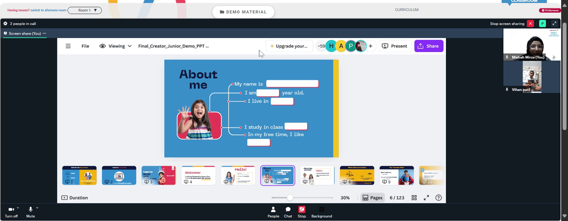The height and width of the screenshot is (221, 568).
Task: Select slide thumbnail 1
Action: coord(80,176)
